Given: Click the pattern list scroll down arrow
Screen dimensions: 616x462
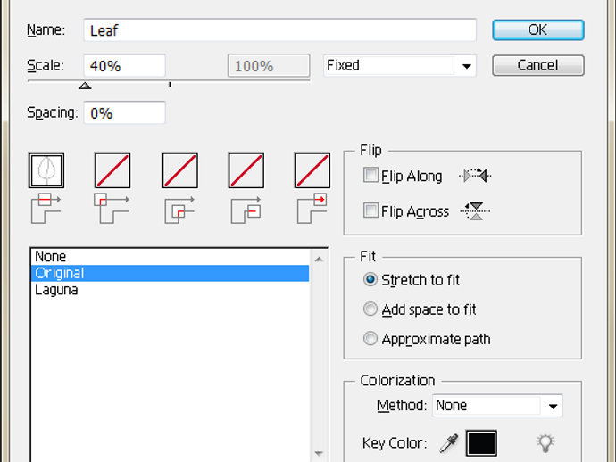Looking at the screenshot, I should point(319,453).
